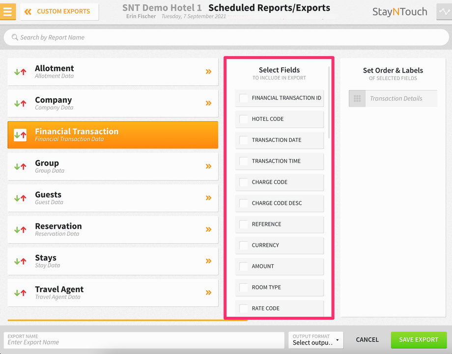Open the hamburger main menu
The height and width of the screenshot is (354, 452).
[x=8, y=12]
